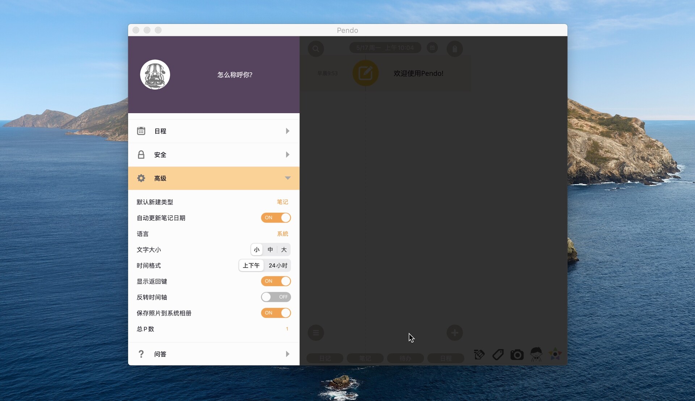
Task: Open the calendar picker icon
Action: click(433, 47)
